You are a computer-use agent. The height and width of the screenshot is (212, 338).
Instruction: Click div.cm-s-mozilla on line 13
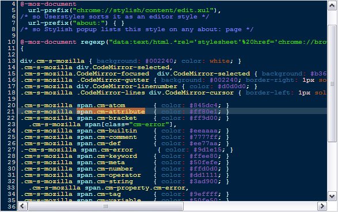52,61
